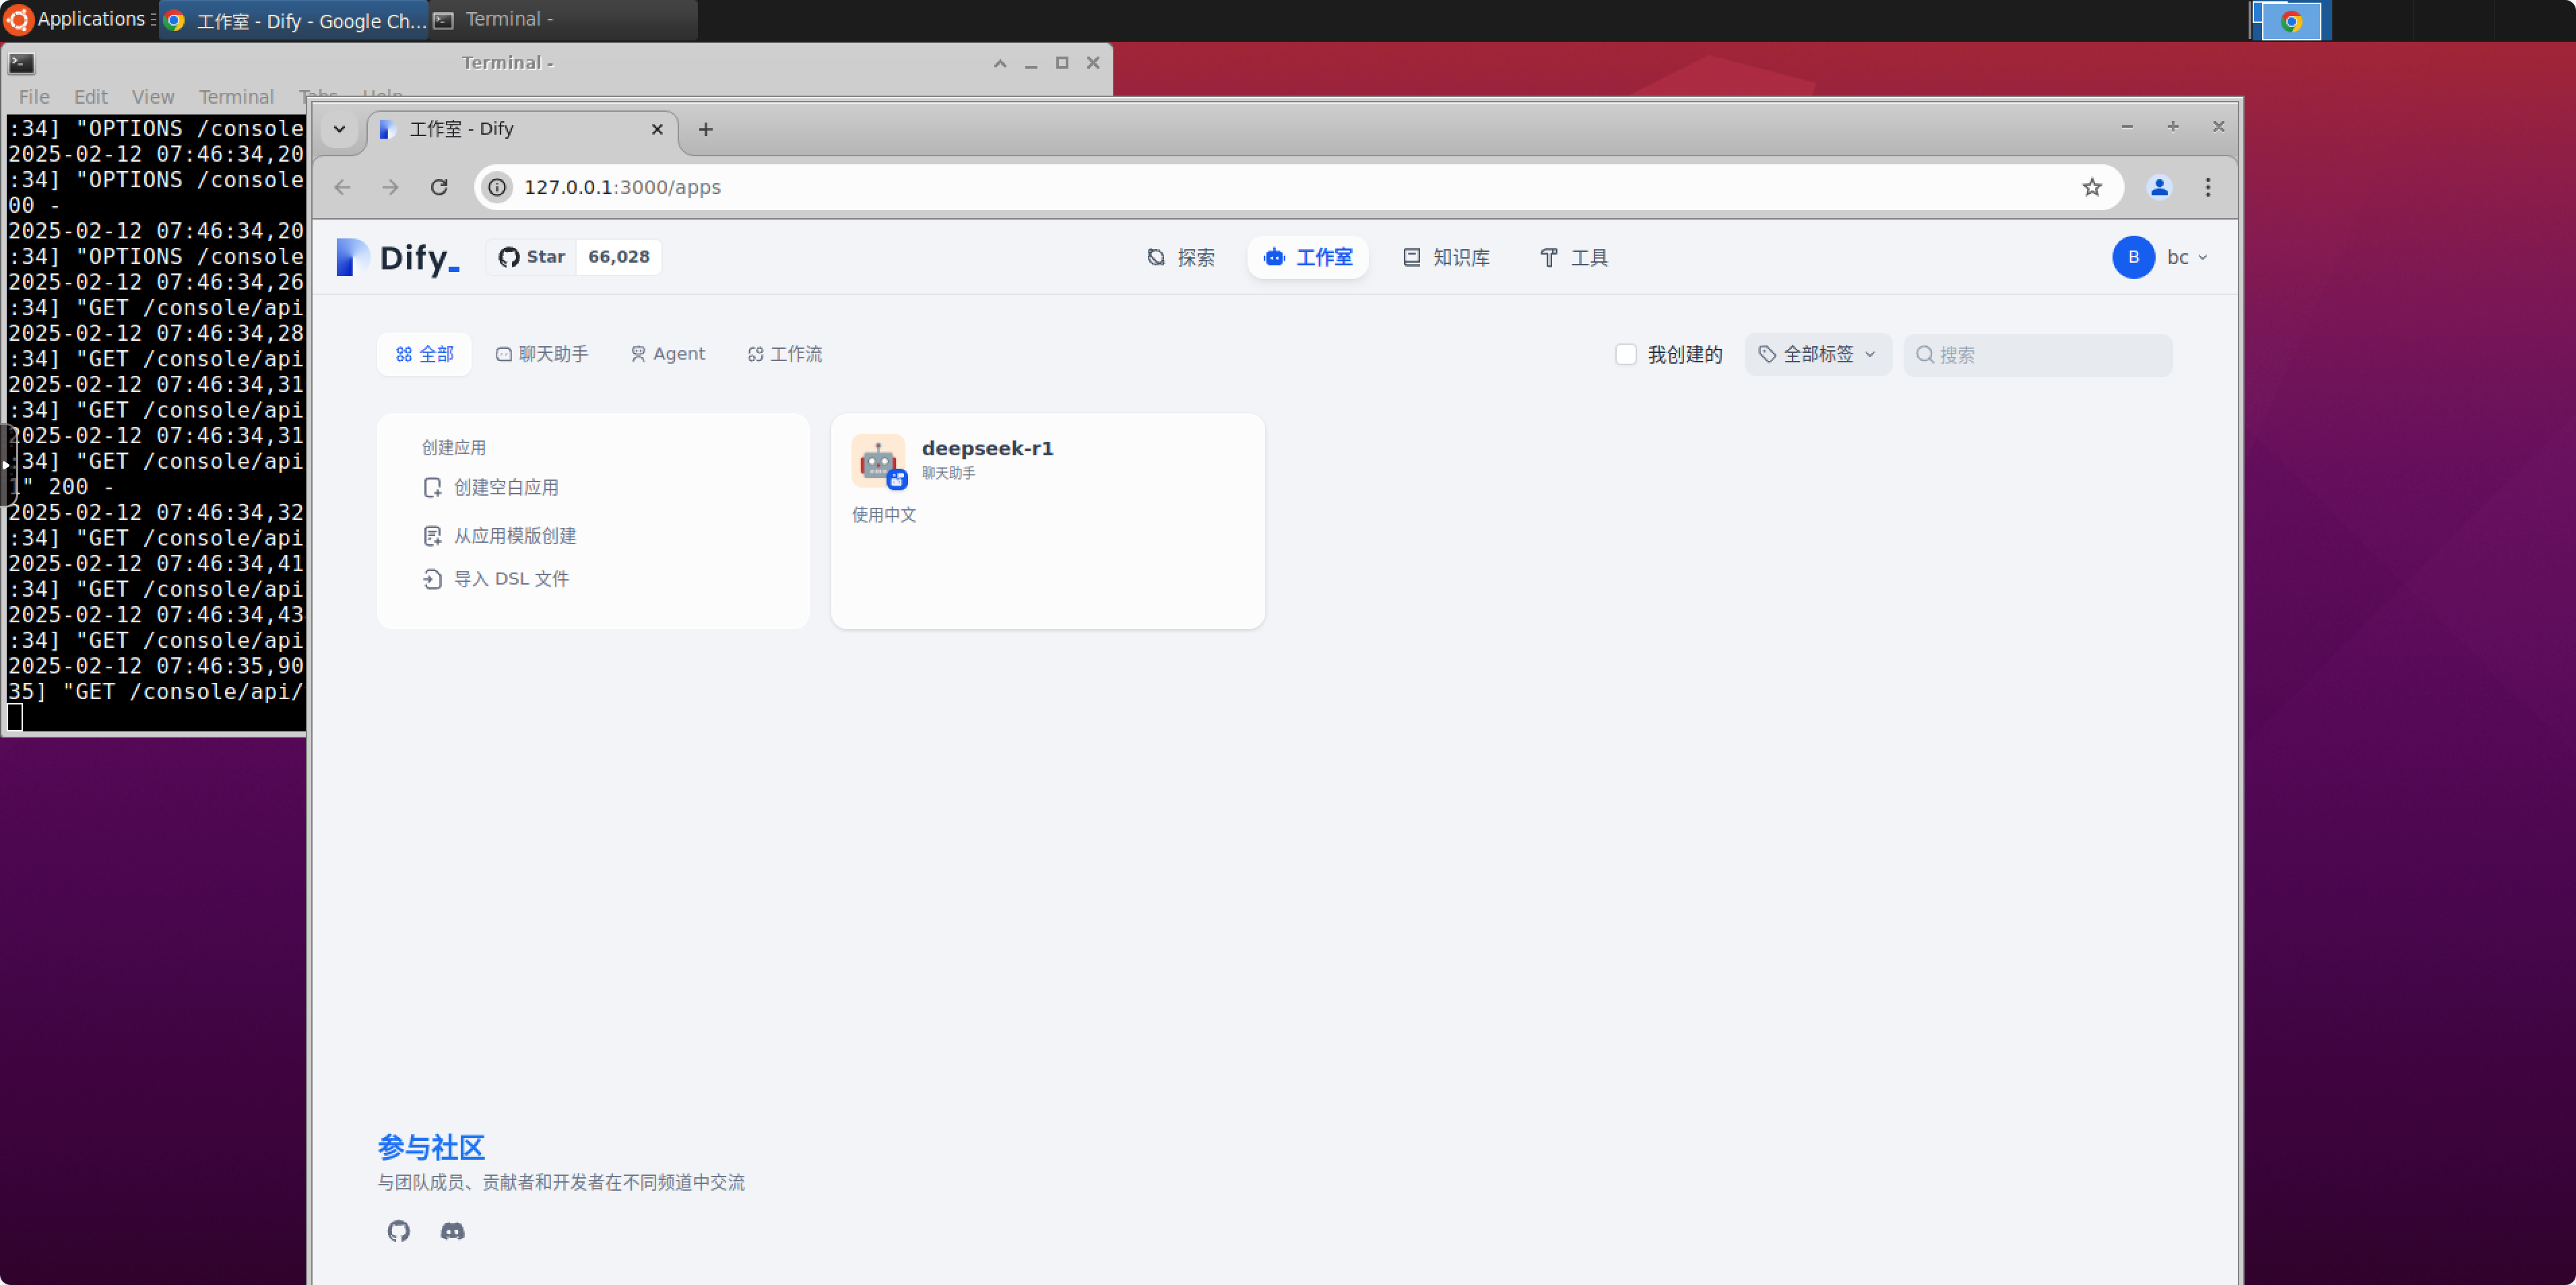The width and height of the screenshot is (2576, 1285).
Task: Bookmark this page with star icon
Action: [x=2091, y=187]
